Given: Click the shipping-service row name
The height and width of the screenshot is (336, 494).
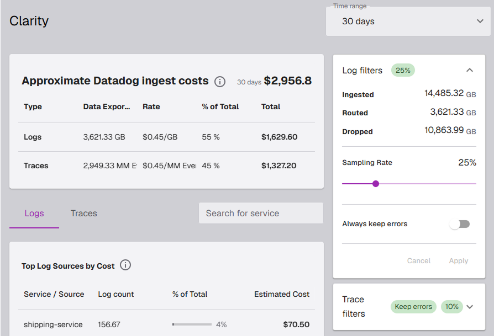Looking at the screenshot, I should point(53,324).
